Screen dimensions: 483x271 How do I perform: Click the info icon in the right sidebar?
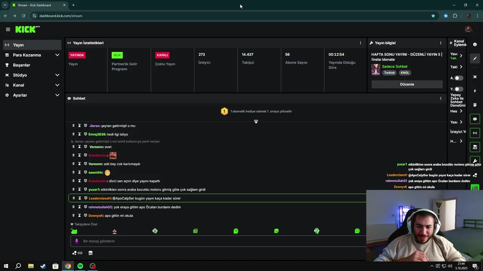475,44
